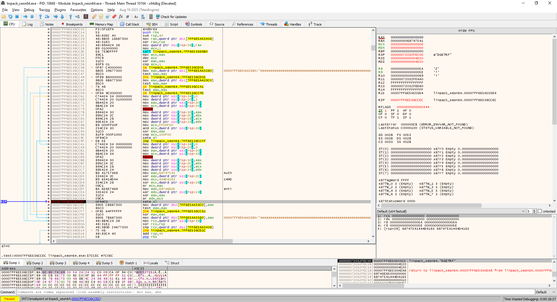The width and height of the screenshot is (557, 302).
Task: Run to user code icon
Action: [x=77, y=17]
